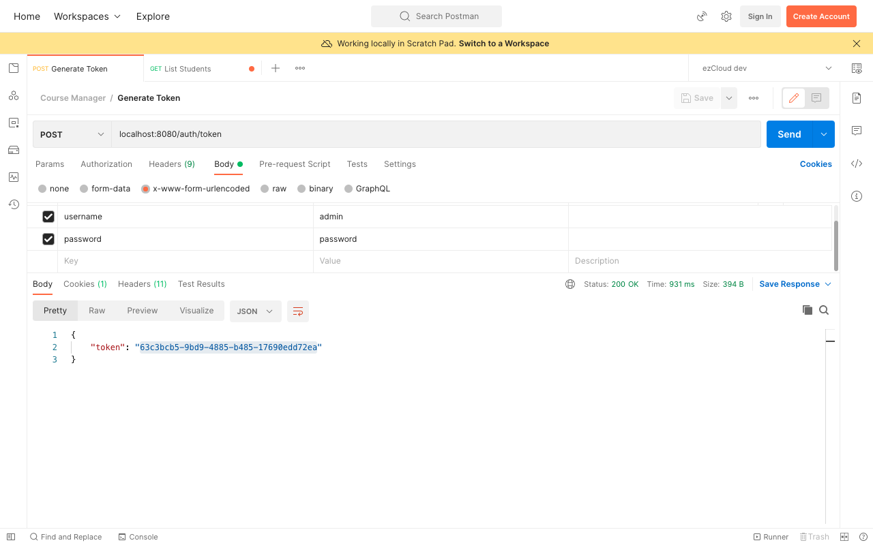Select the binary body type
Viewport: 873px width, 545px height.
[302, 189]
